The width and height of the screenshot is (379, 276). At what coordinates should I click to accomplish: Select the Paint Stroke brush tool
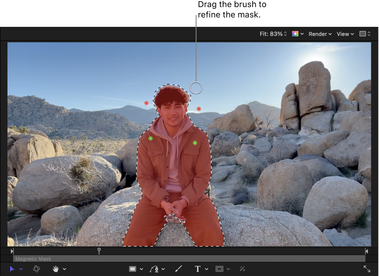[178, 269]
